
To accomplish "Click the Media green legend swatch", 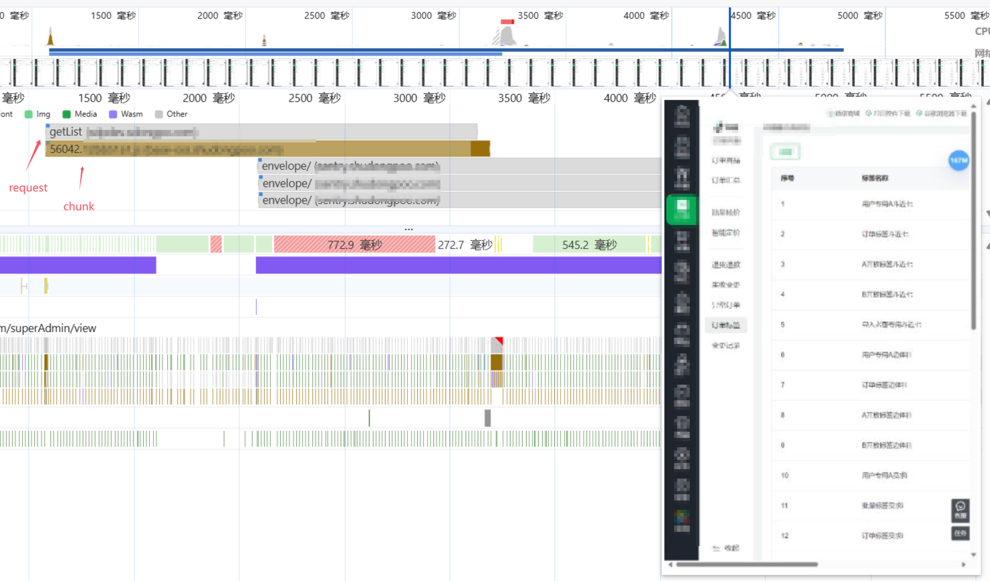I will pyautogui.click(x=67, y=114).
